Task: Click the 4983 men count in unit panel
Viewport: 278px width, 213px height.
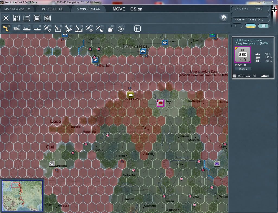Action: pos(241,76)
